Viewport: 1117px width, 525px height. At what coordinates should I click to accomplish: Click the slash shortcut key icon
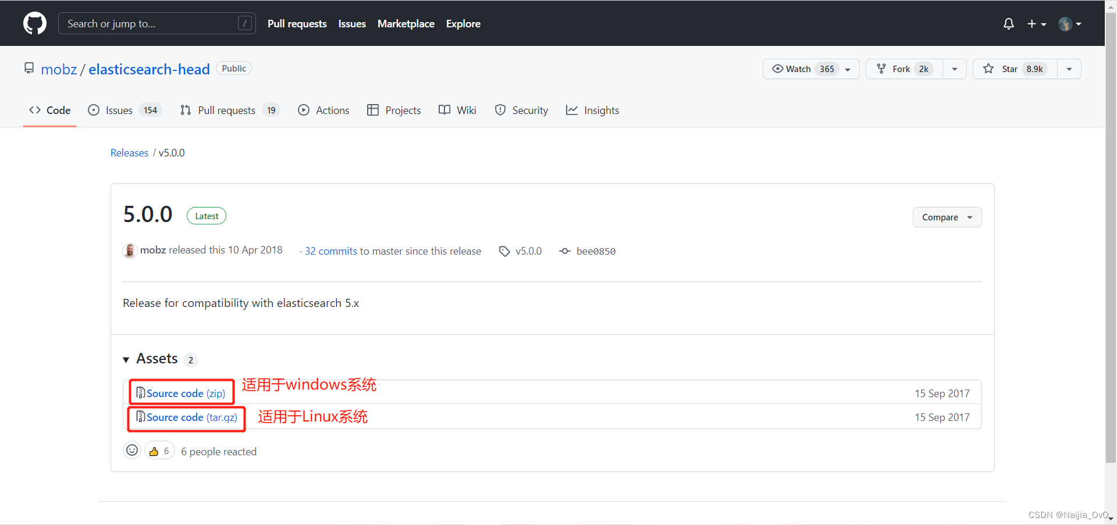[x=245, y=23]
